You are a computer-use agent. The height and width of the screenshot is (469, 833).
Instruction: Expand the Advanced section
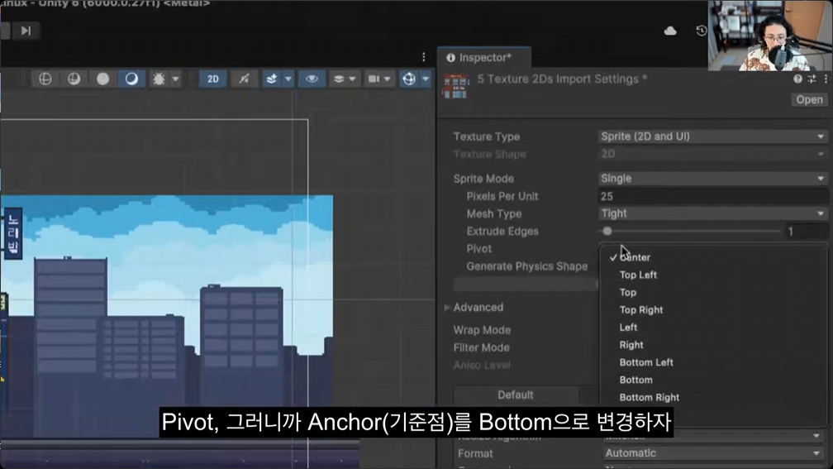(447, 308)
